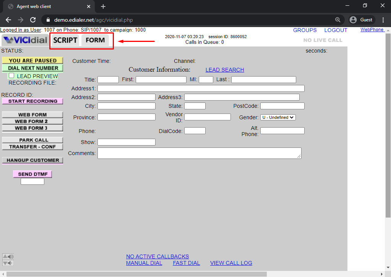Open the WebPhone link
Viewport: 391px width, 277px height.
[x=372, y=30]
